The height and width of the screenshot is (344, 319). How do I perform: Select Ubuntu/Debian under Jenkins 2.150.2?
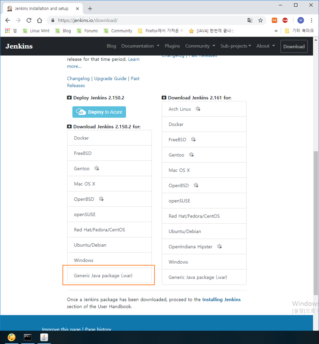pyautogui.click(x=109, y=245)
